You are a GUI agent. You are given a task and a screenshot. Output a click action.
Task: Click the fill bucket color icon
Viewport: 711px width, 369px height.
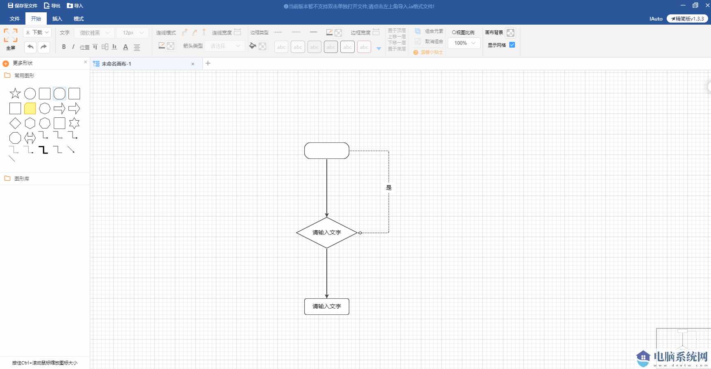tap(253, 46)
